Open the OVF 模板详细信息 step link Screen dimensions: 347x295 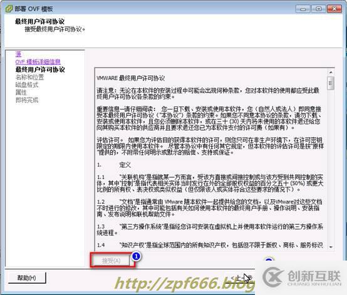38,62
